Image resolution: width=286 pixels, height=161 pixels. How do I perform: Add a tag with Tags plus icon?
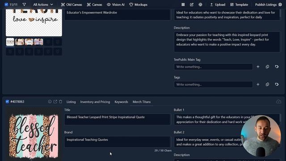click(x=258, y=85)
